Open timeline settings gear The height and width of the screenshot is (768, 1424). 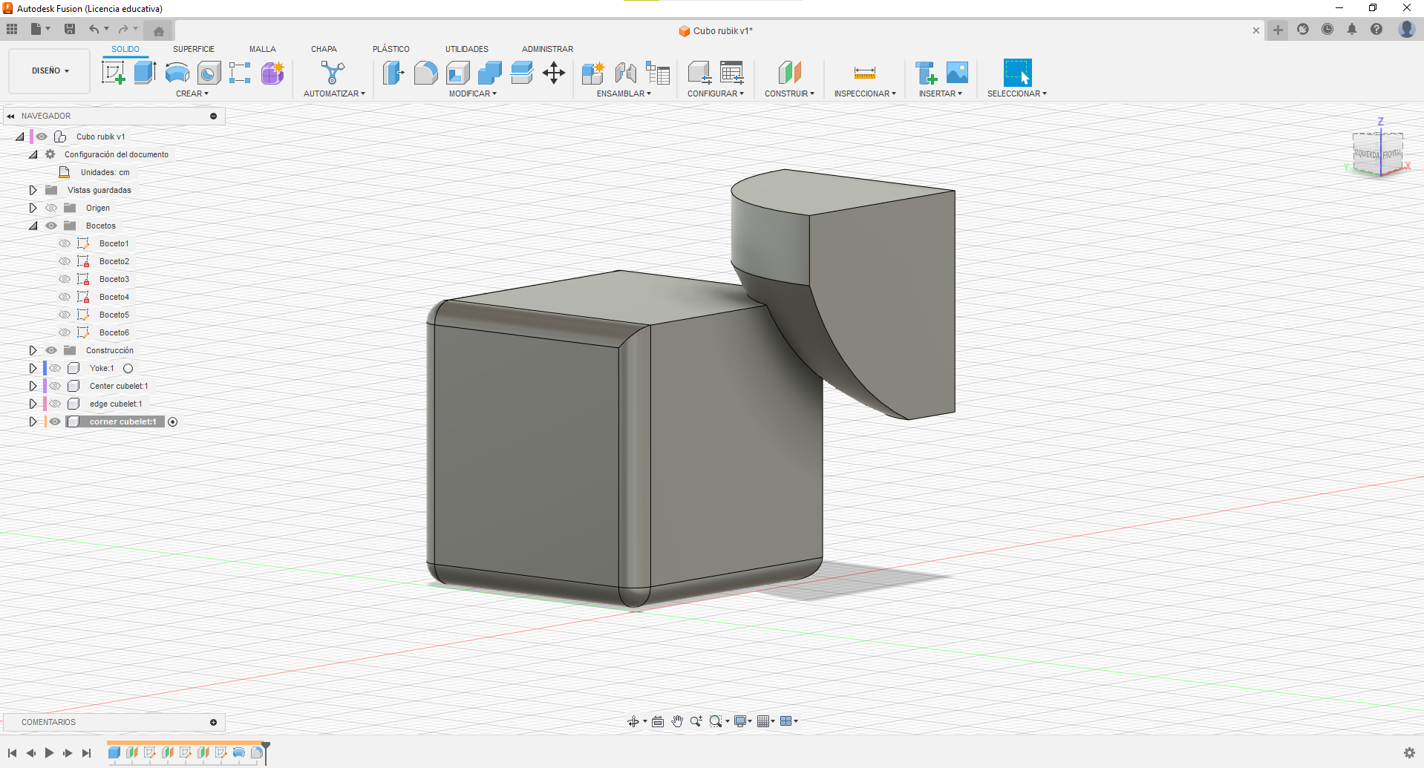click(1409, 752)
